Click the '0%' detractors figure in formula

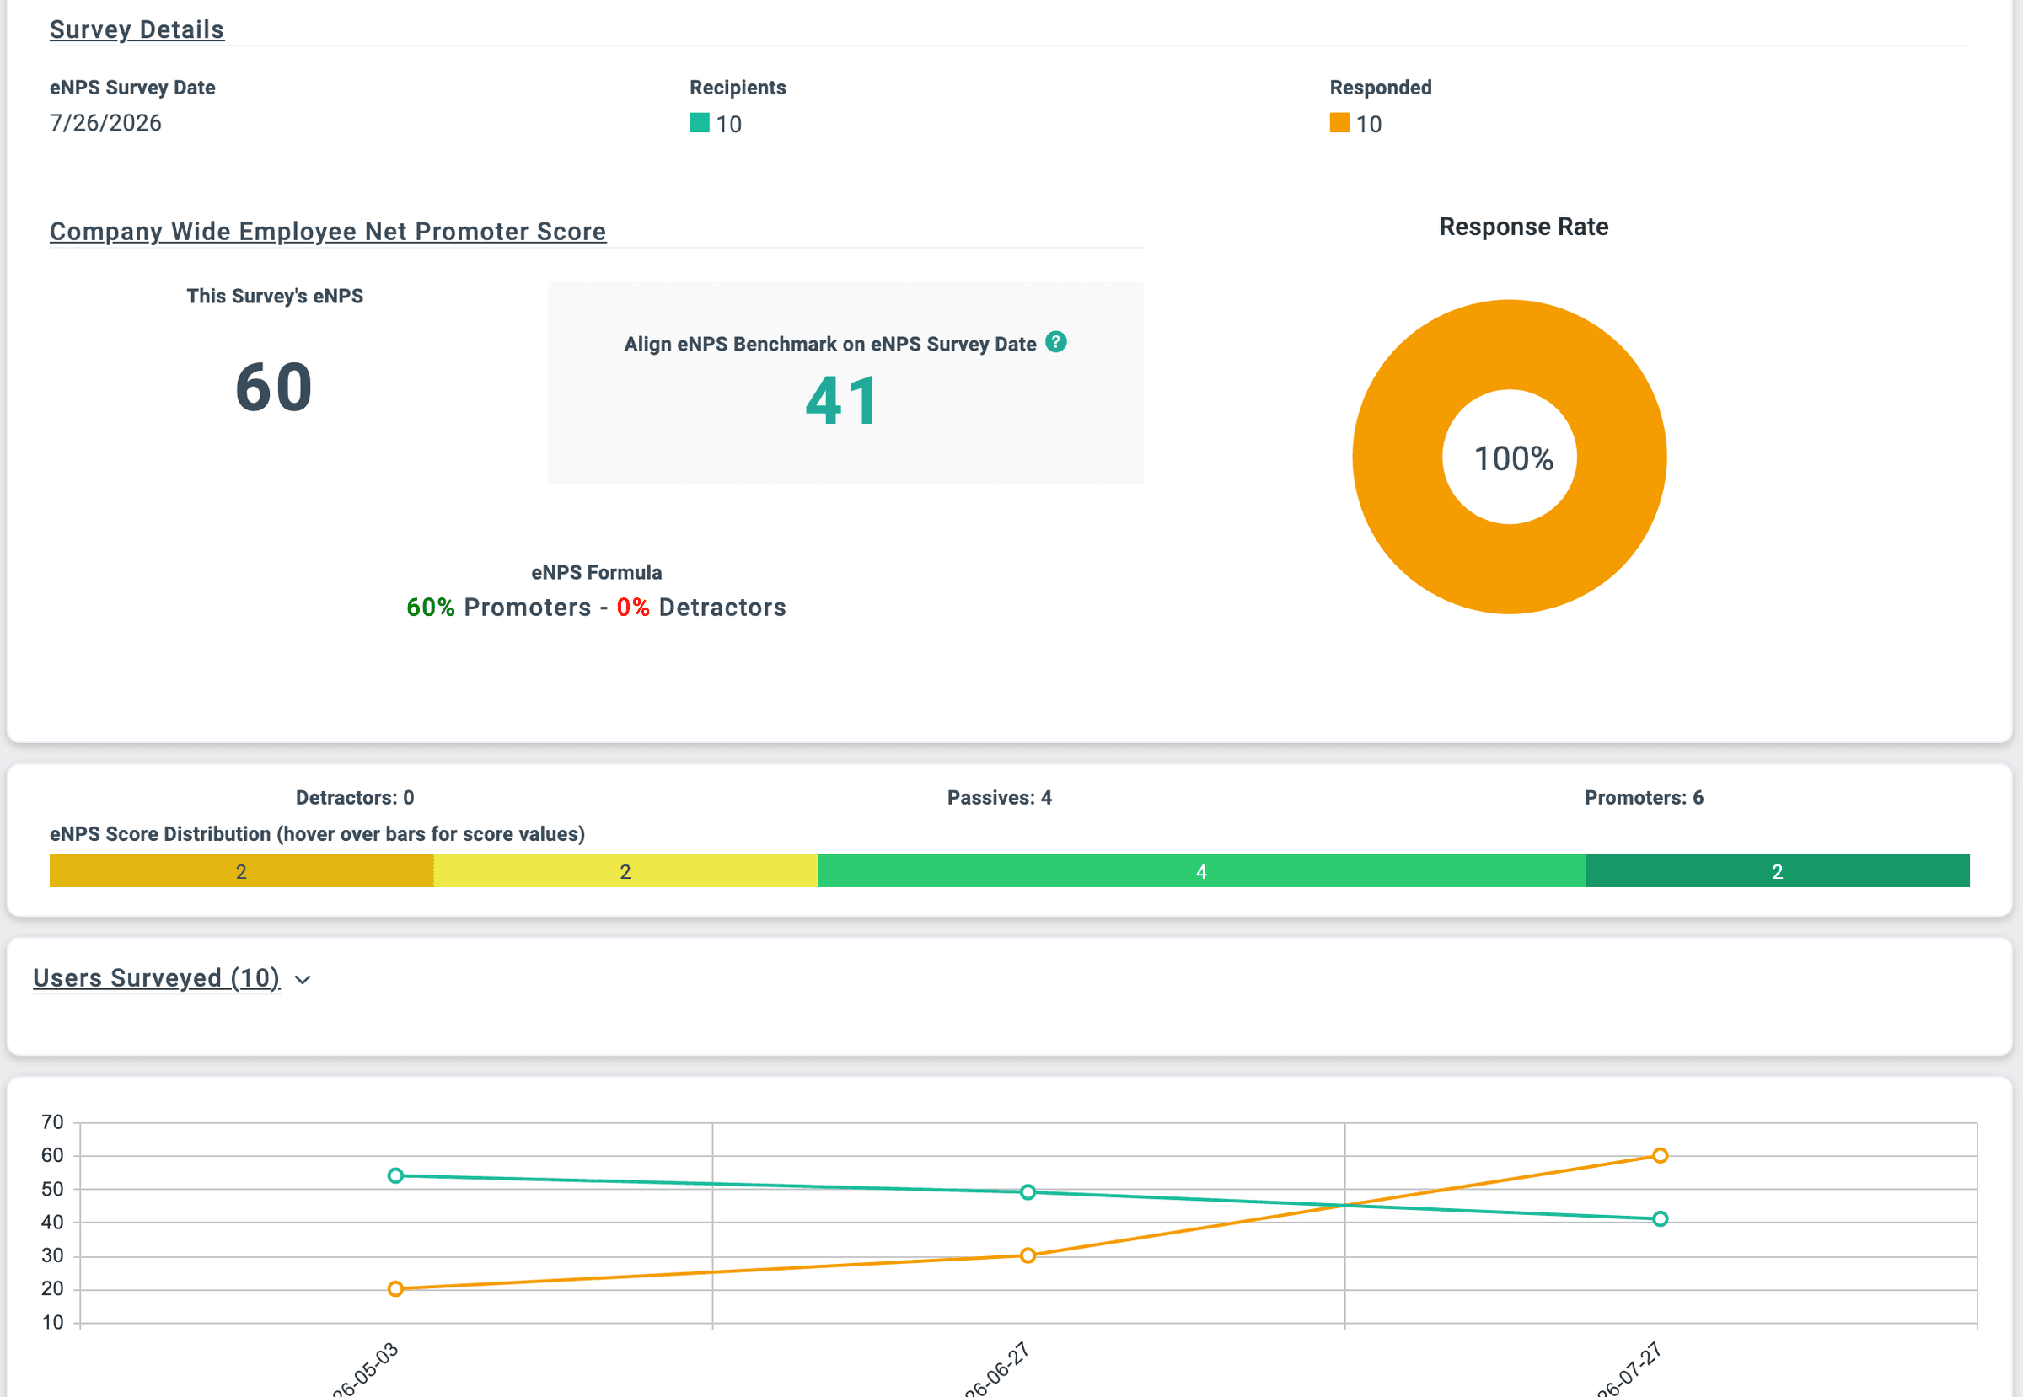coord(632,608)
